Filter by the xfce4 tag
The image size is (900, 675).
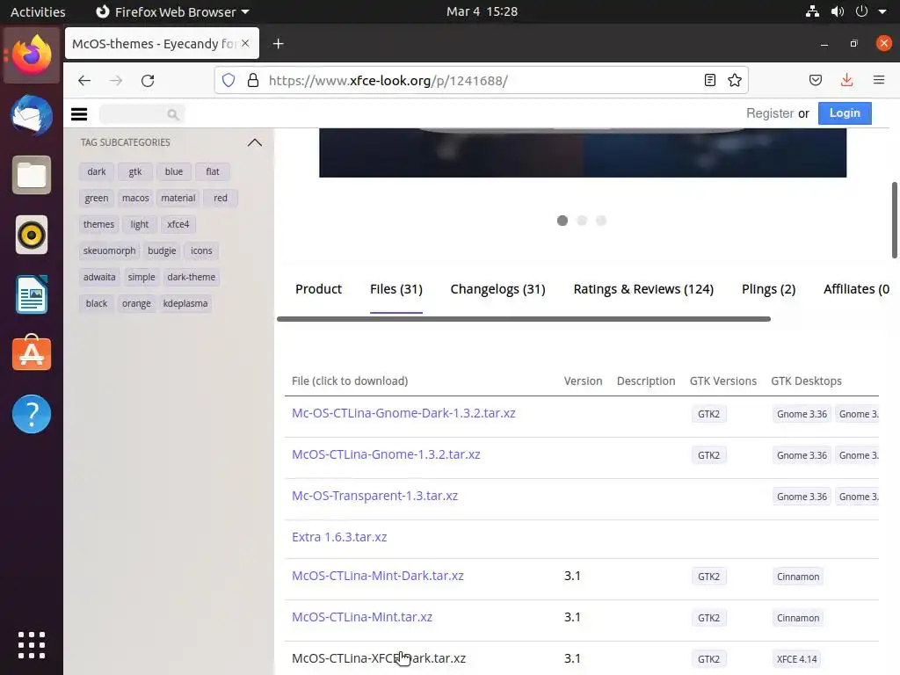click(x=178, y=224)
